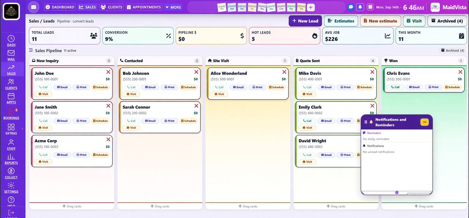The image size is (469, 218).
Task: Open Archived (4) in header
Action: click(x=447, y=21)
